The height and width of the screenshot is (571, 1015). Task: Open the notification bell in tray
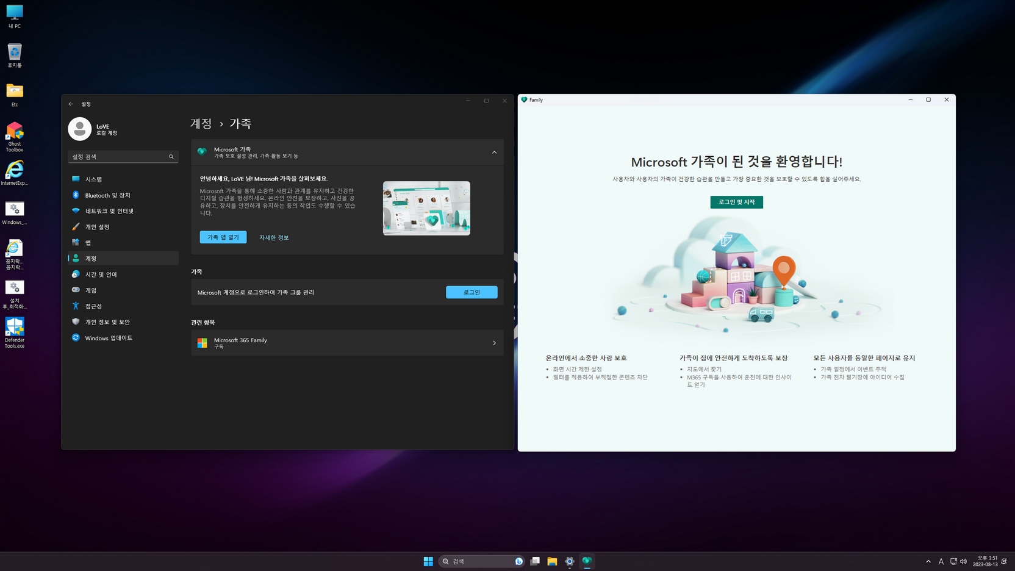pyautogui.click(x=1004, y=561)
